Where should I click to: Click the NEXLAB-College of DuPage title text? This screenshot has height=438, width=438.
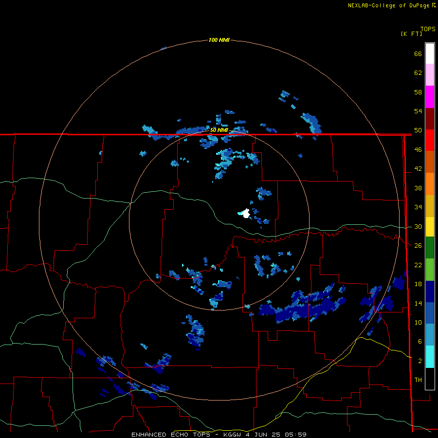(x=388, y=5)
